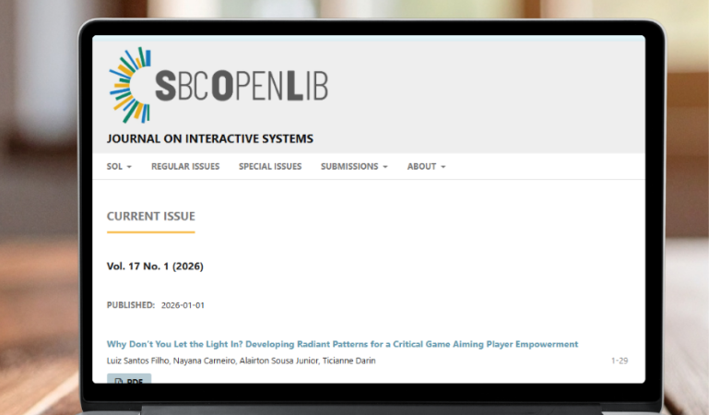Click the Current Issue heading
The width and height of the screenshot is (709, 415).
150,217
